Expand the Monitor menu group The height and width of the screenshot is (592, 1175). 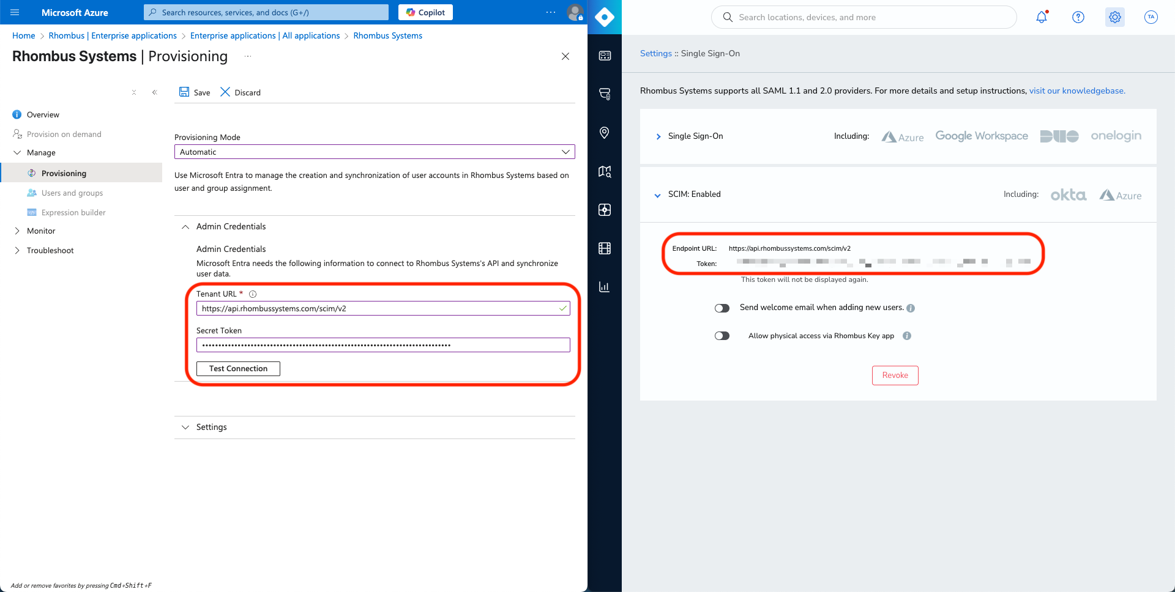17,231
